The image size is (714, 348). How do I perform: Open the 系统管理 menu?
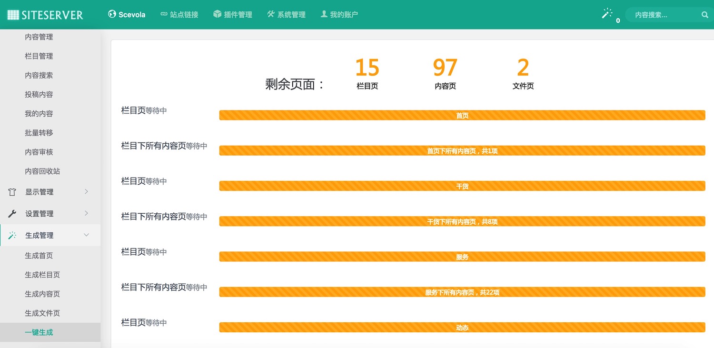pyautogui.click(x=287, y=15)
